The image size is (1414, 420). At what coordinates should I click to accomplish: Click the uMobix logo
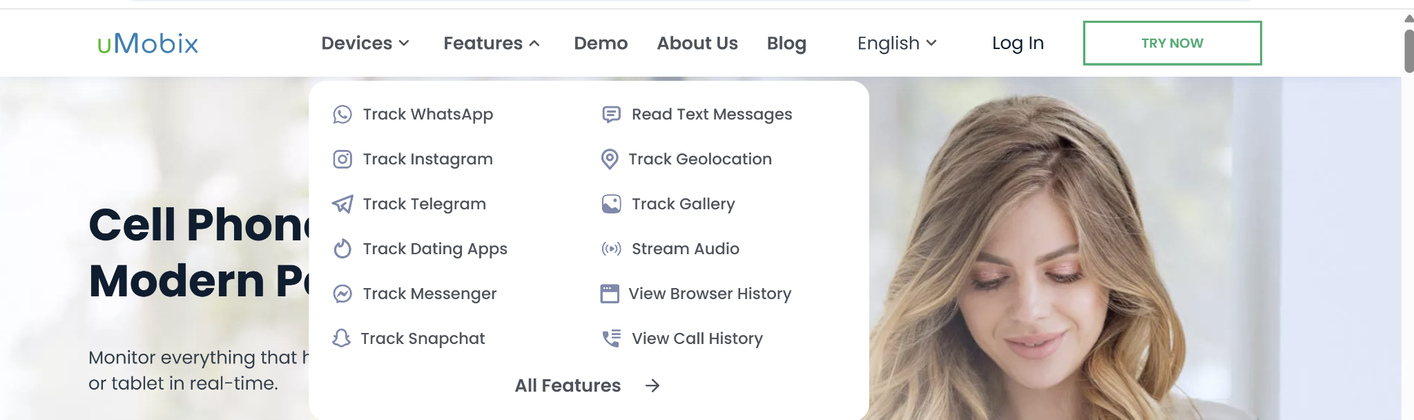click(x=148, y=44)
